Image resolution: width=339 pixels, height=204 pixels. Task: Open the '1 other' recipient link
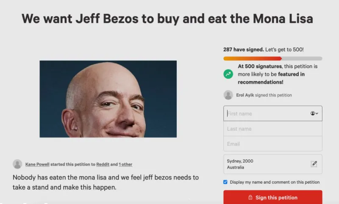click(x=125, y=164)
